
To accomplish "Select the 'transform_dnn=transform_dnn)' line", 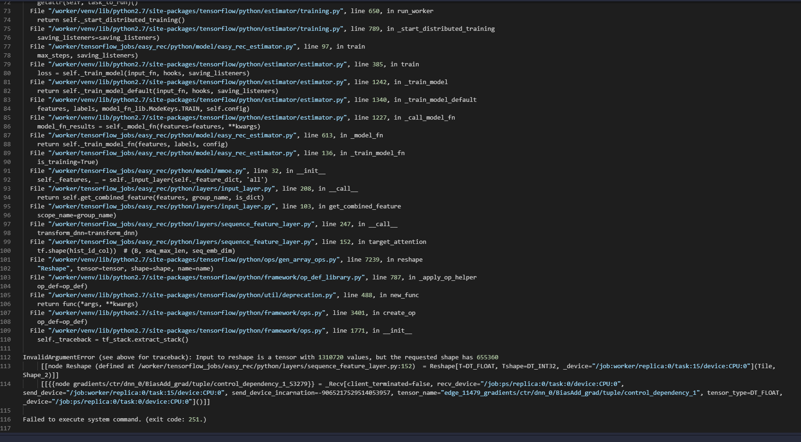I will [87, 233].
